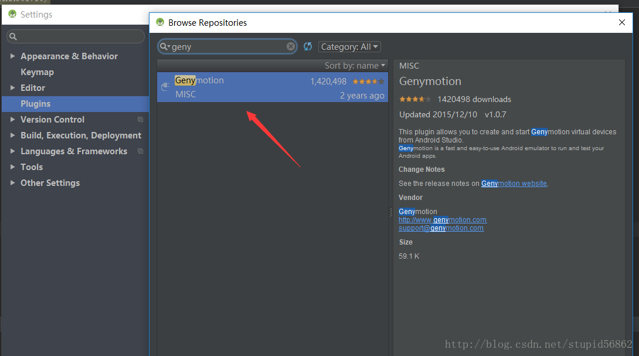Select Plugins in settings tree
This screenshot has height=356, width=639.
[x=75, y=104]
